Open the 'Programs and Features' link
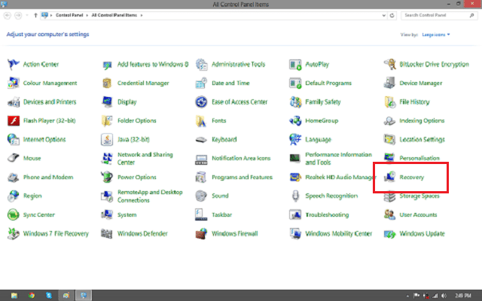 [243, 178]
